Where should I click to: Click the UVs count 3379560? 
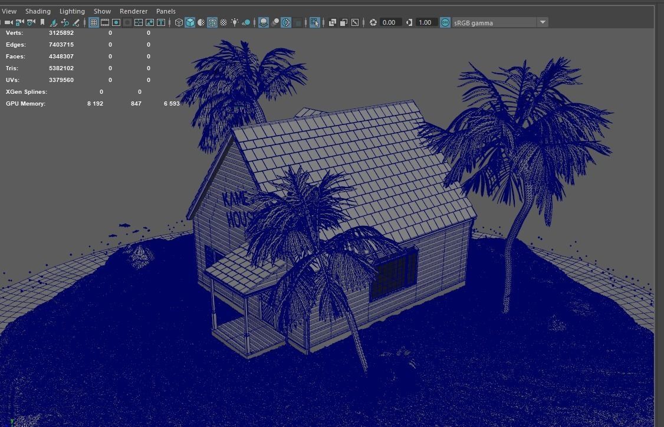point(61,80)
